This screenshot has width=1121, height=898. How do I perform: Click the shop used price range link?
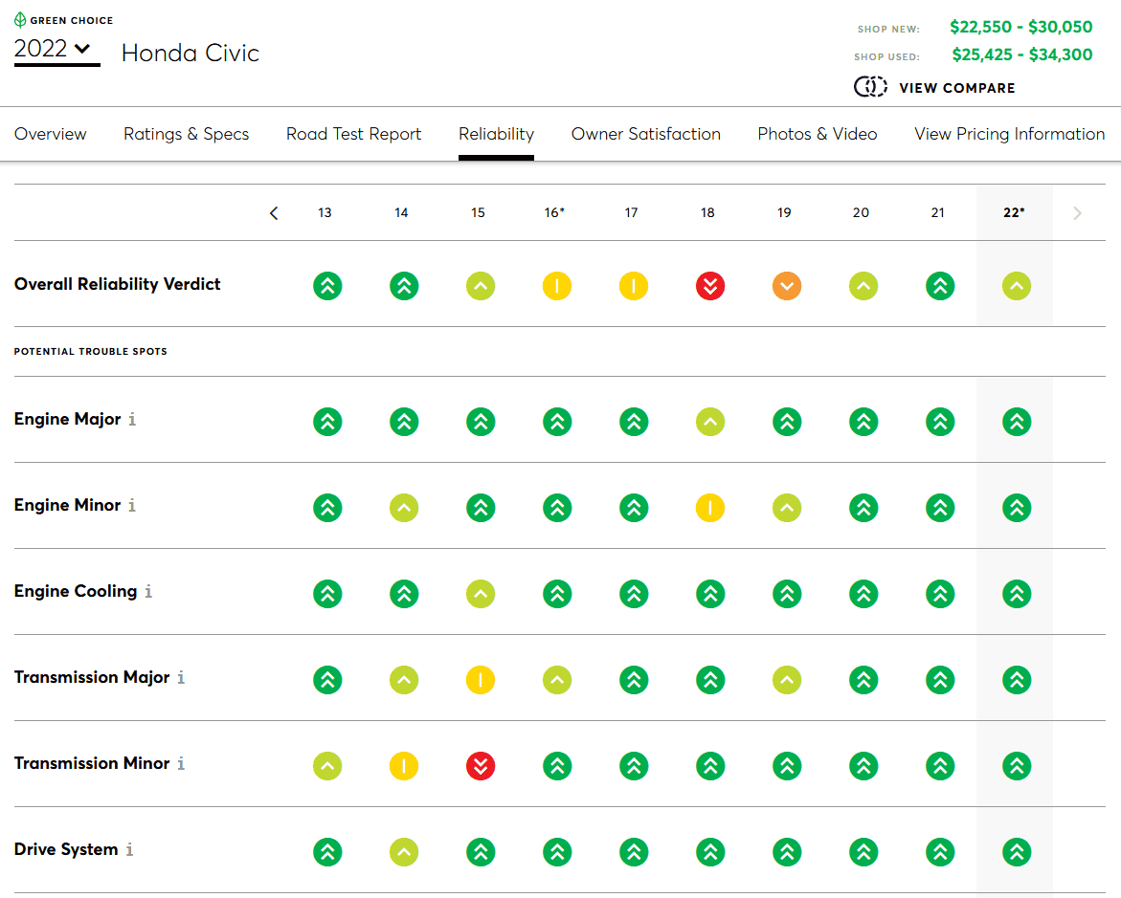click(1021, 55)
